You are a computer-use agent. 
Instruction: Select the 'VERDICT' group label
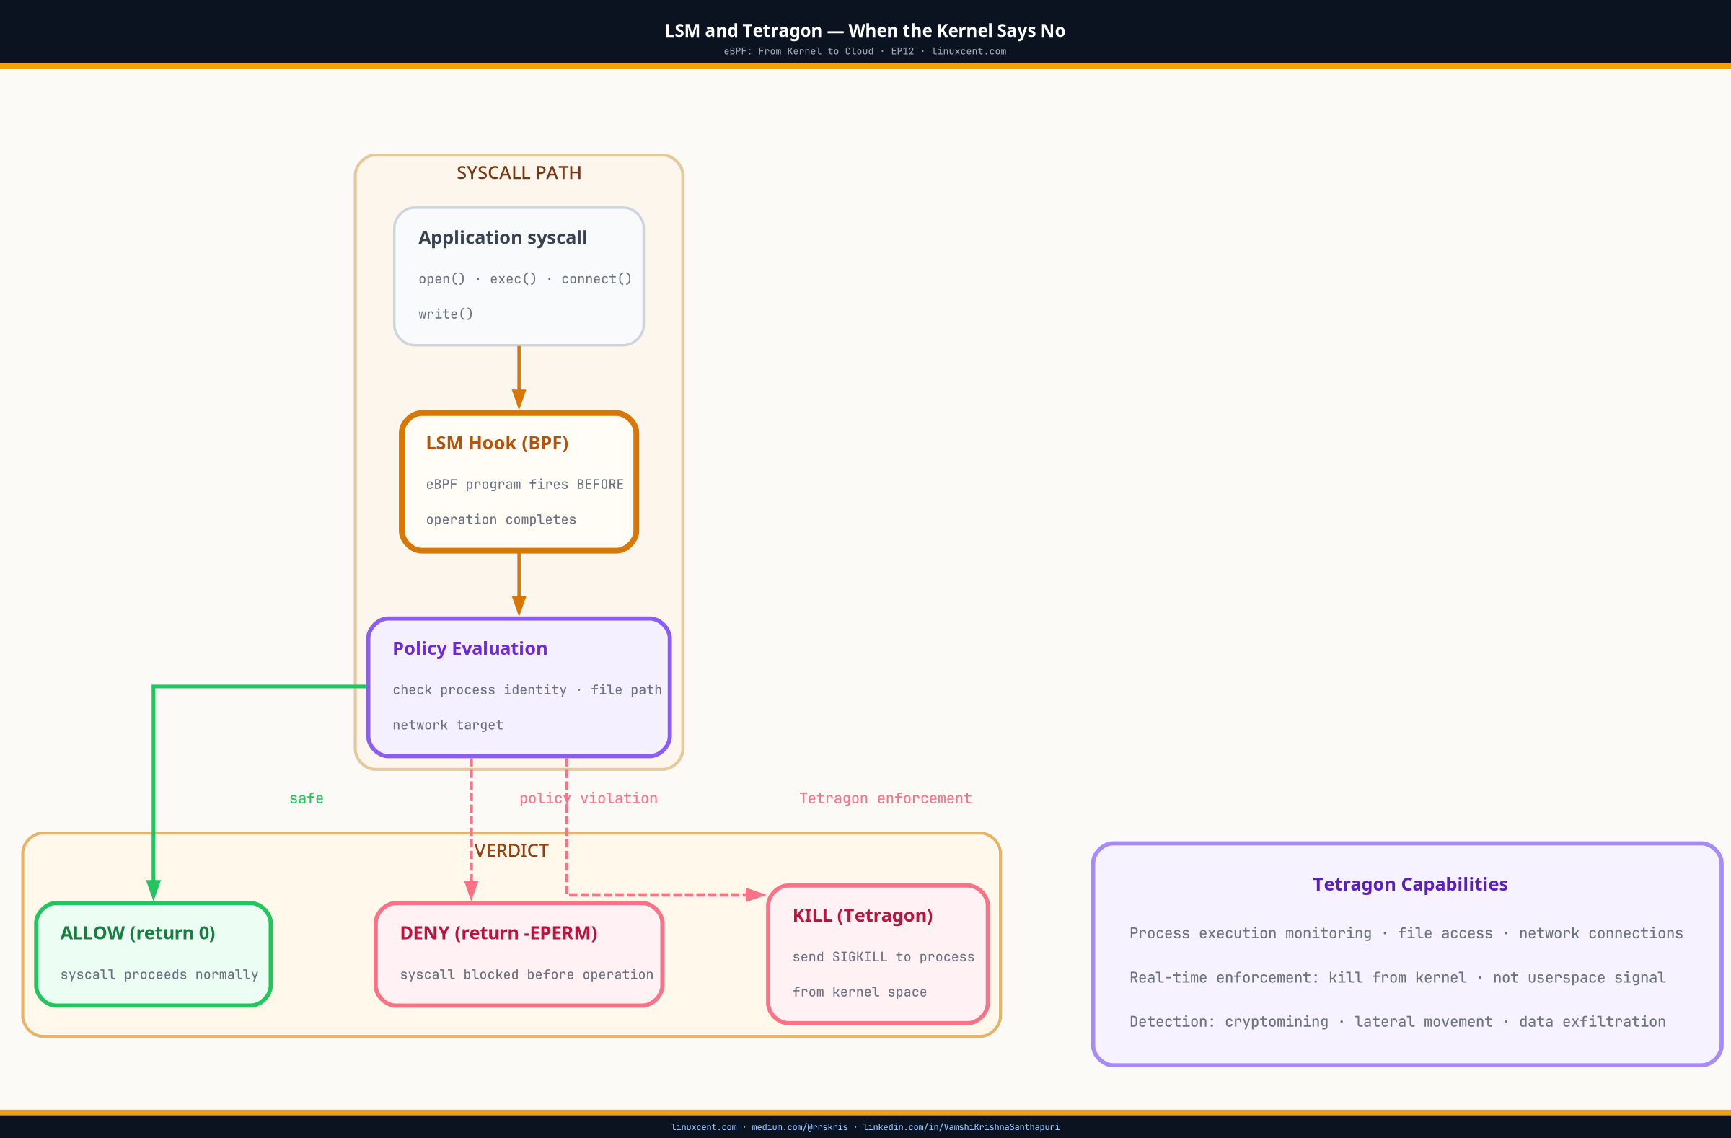[511, 851]
